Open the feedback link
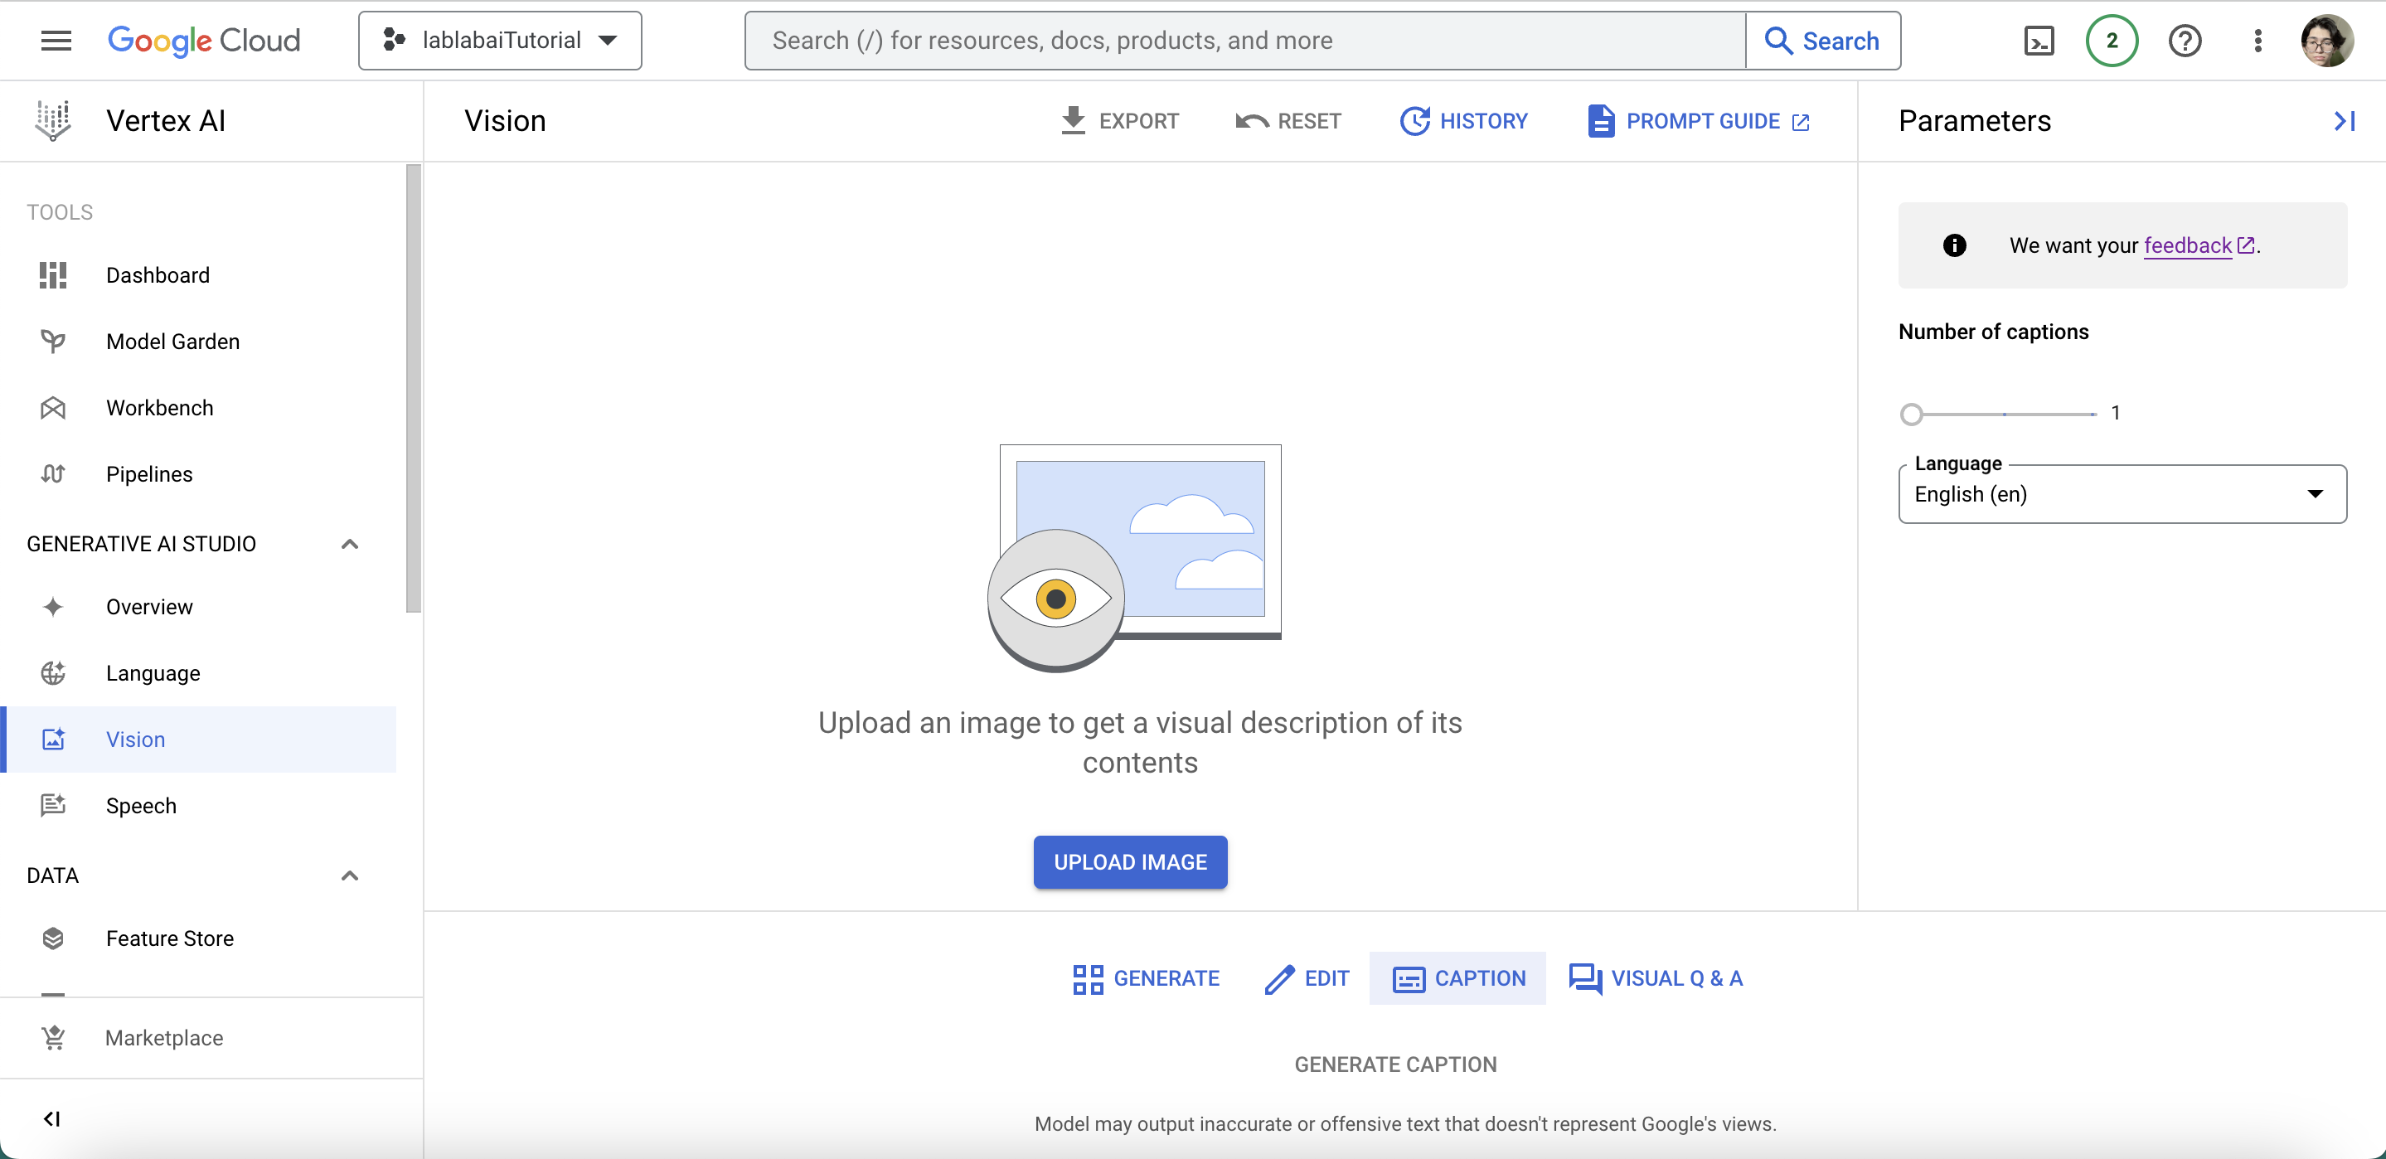This screenshot has width=2386, height=1159. [2188, 245]
